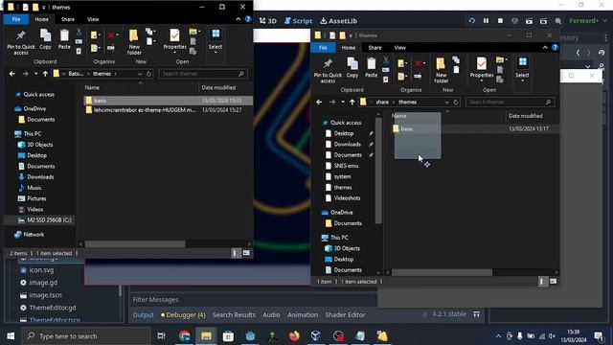Open recent locations dropdown in left window
The width and height of the screenshot is (613, 345).
point(36,74)
